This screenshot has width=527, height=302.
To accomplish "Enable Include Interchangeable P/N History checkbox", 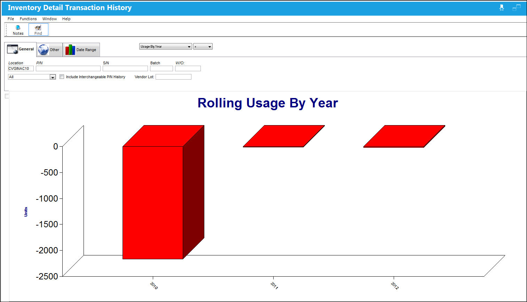I will (62, 77).
